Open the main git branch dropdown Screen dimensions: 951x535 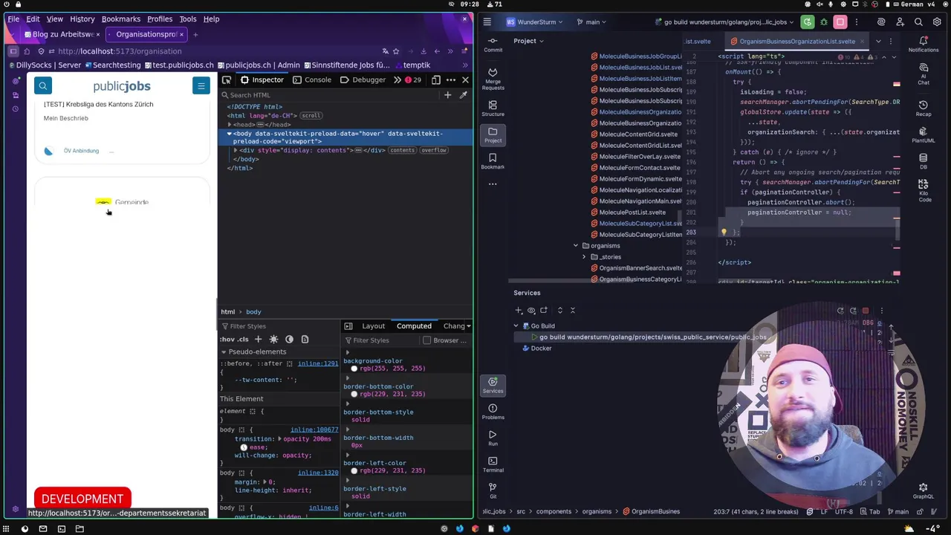click(592, 22)
